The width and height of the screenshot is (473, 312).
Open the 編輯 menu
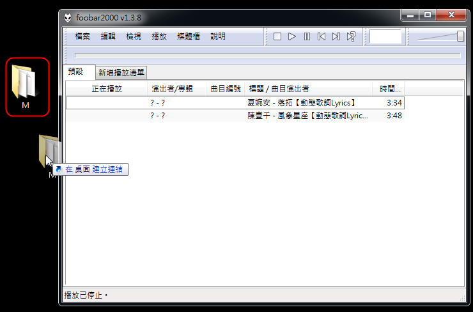click(x=107, y=36)
